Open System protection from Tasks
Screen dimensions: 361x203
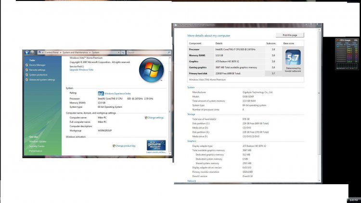tap(38, 75)
